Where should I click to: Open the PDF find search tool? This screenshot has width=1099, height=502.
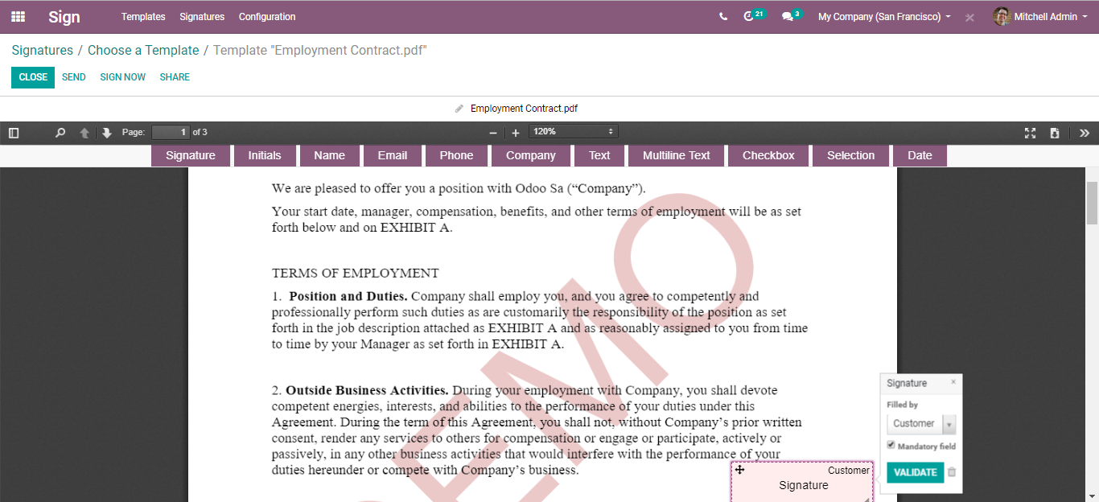point(60,133)
